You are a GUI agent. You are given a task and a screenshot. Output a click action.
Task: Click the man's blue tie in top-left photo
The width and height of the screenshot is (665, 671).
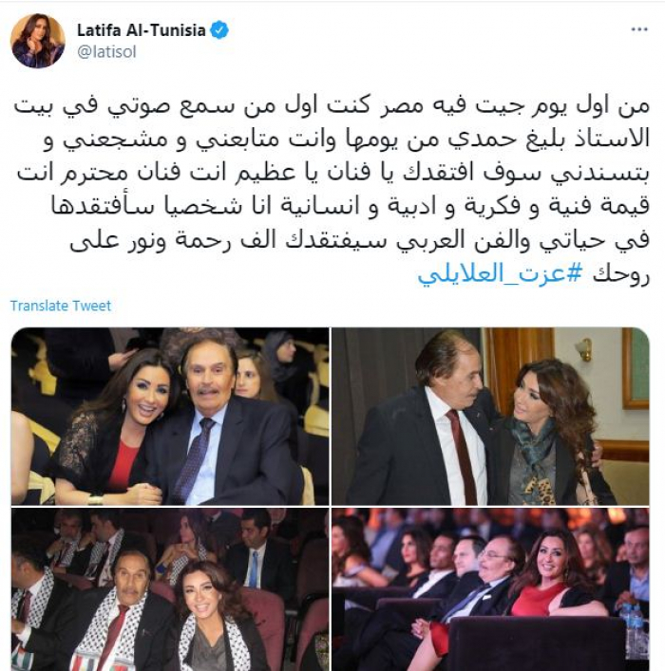(194, 459)
